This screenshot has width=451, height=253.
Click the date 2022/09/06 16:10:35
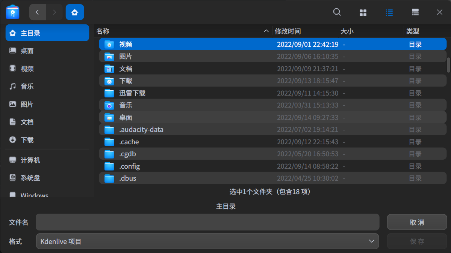point(308,57)
